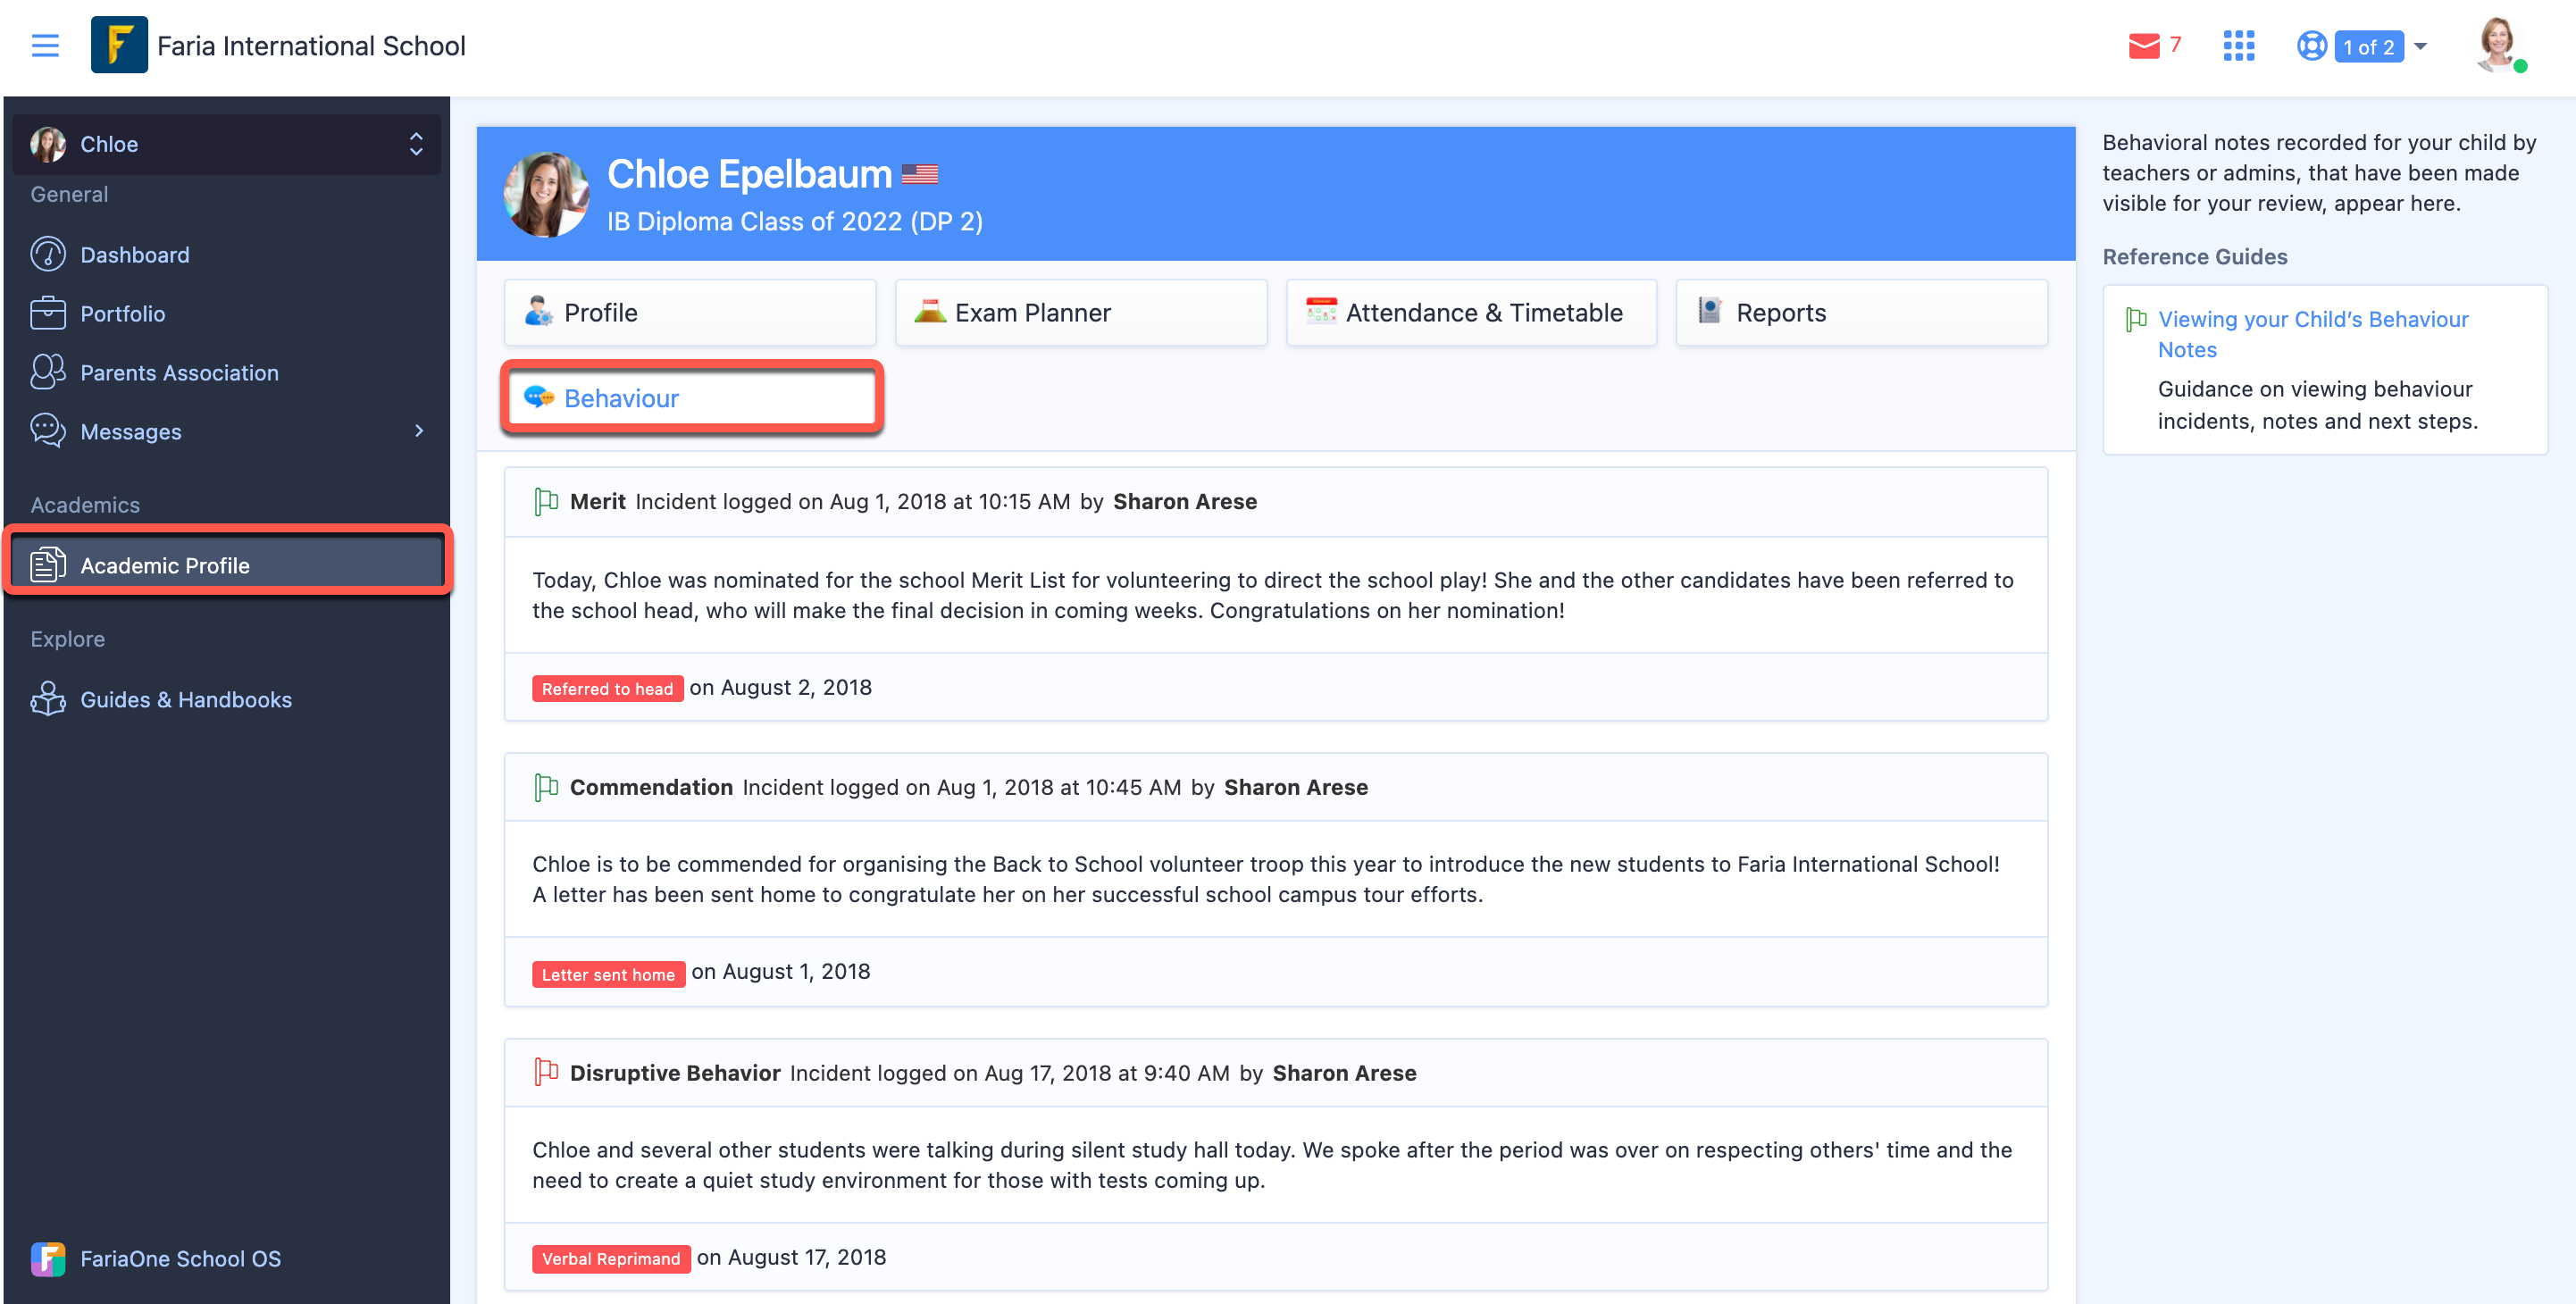Open the 1 of 2 dropdown arrow
Image resolution: width=2576 pixels, height=1304 pixels.
click(x=2420, y=46)
